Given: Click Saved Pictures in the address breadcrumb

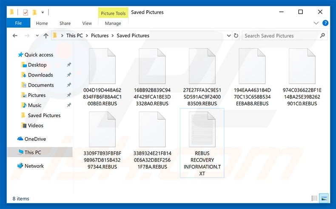Looking at the screenshot, I should click(133, 36).
